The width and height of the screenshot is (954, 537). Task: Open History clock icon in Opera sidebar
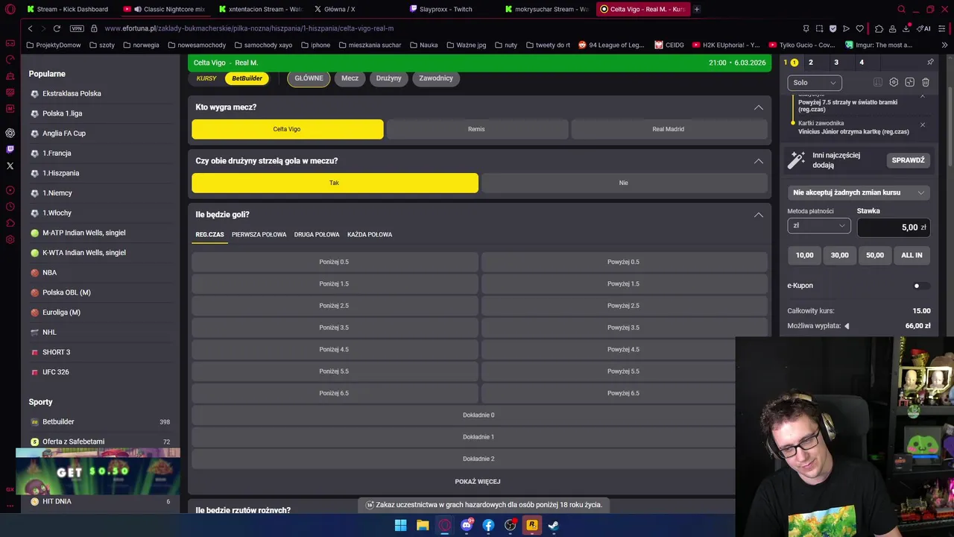click(x=10, y=207)
